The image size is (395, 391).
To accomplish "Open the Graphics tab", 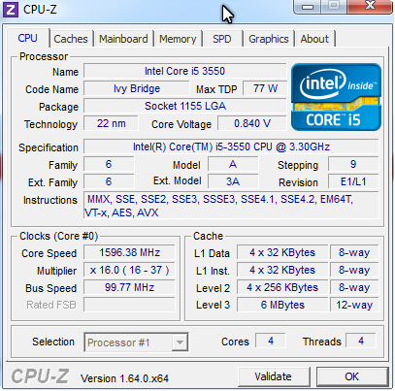I will pyautogui.click(x=269, y=39).
